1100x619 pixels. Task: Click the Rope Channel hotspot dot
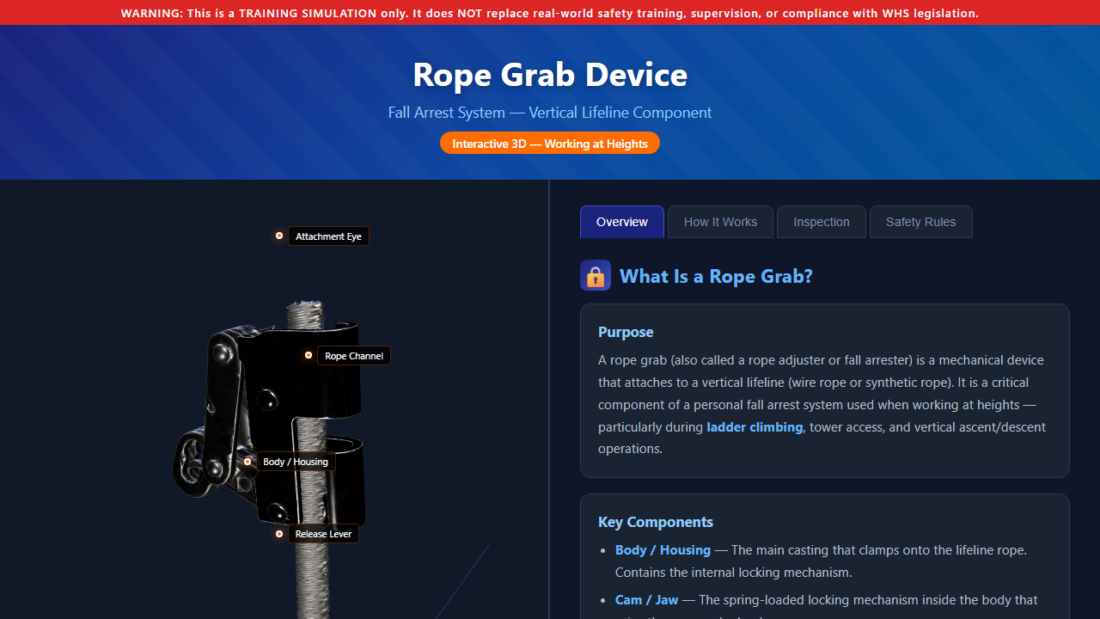309,355
